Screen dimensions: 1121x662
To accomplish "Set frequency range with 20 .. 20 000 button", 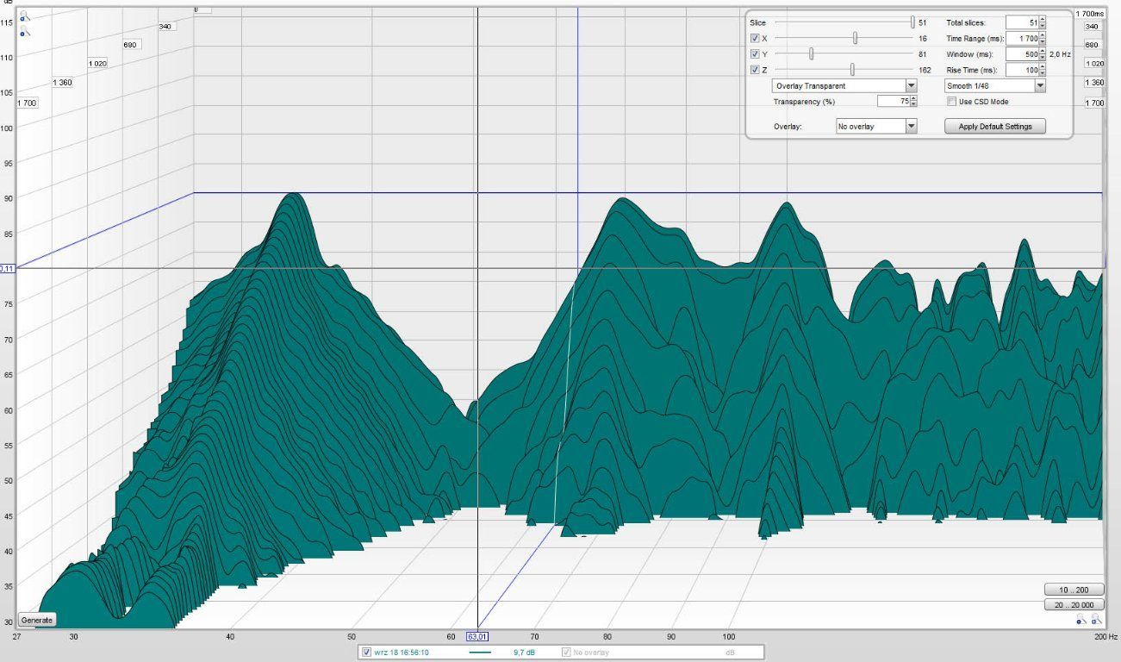I will [1074, 605].
